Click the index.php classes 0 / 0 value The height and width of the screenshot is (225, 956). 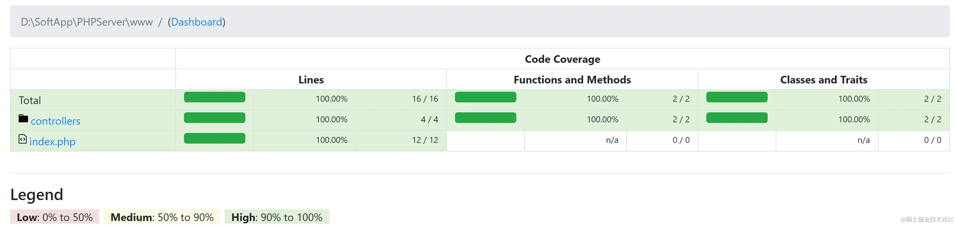[933, 140]
